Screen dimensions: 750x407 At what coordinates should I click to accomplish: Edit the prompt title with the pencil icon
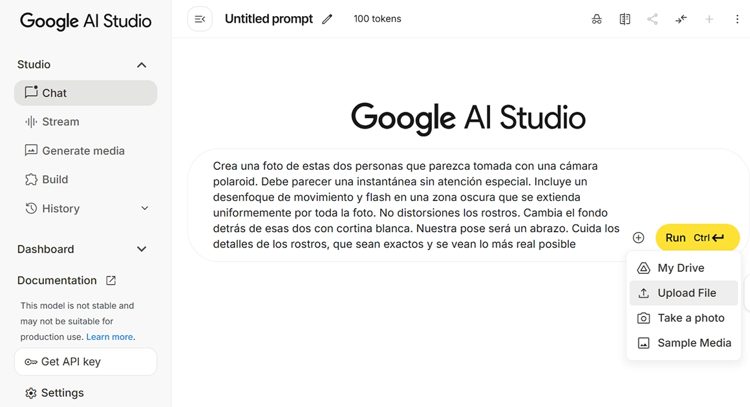tap(327, 19)
